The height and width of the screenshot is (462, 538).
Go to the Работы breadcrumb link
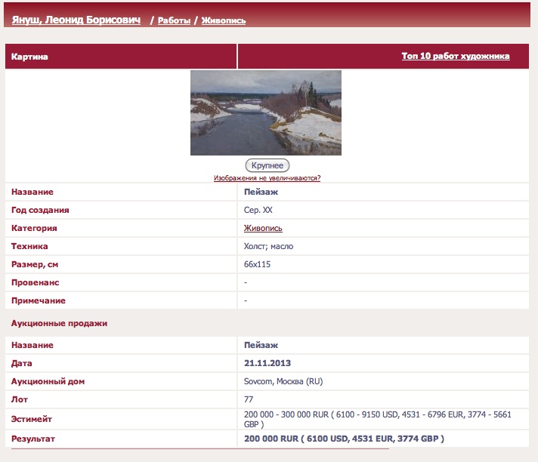[x=174, y=20]
